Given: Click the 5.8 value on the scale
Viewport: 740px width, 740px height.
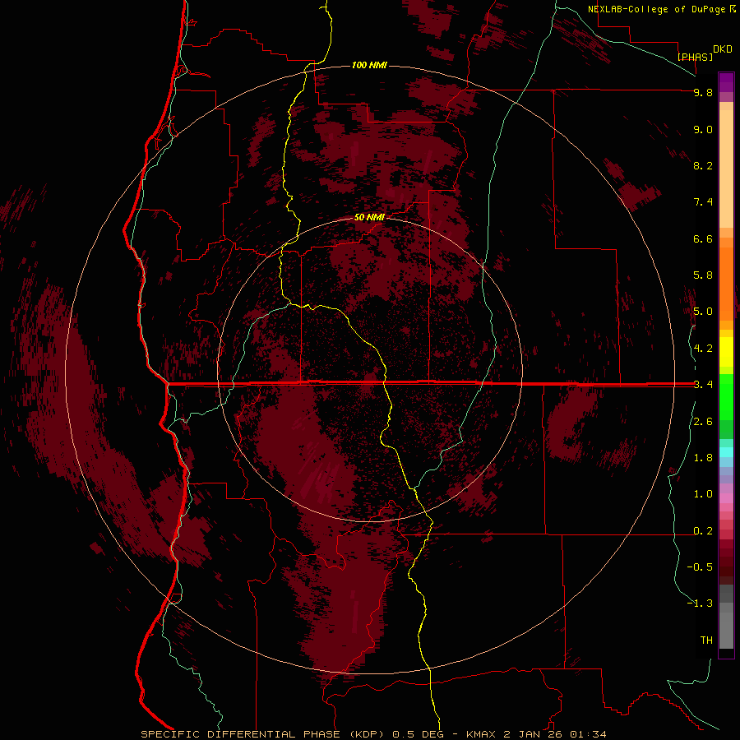Looking at the screenshot, I should [x=703, y=275].
